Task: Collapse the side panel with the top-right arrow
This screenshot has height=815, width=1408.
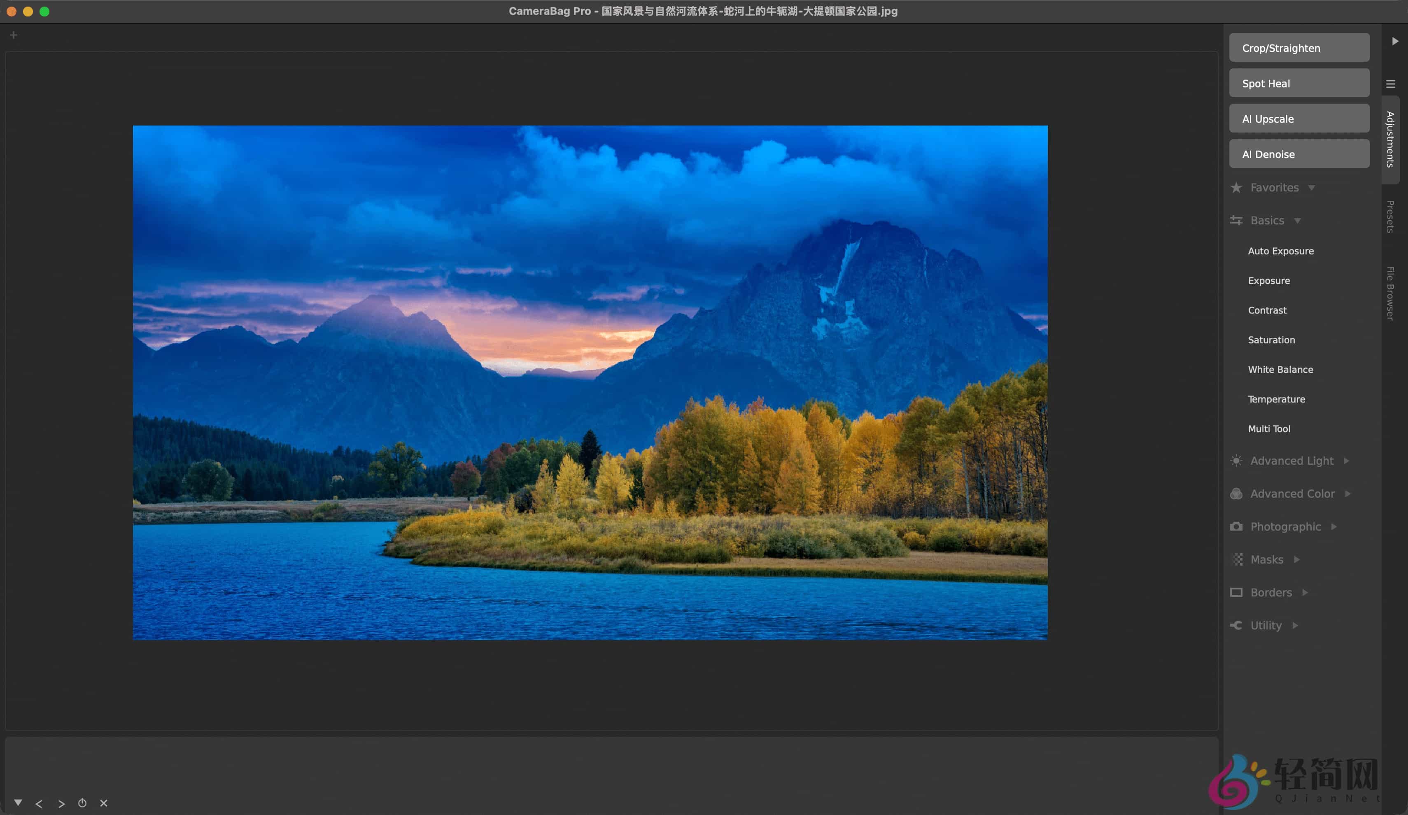Action: click(x=1394, y=41)
